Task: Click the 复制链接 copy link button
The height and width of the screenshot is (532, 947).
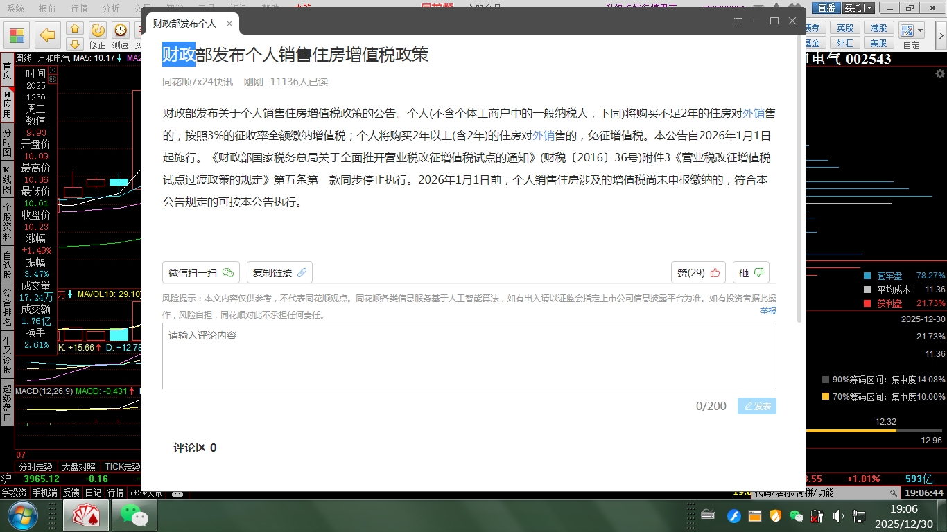Action: tap(279, 272)
